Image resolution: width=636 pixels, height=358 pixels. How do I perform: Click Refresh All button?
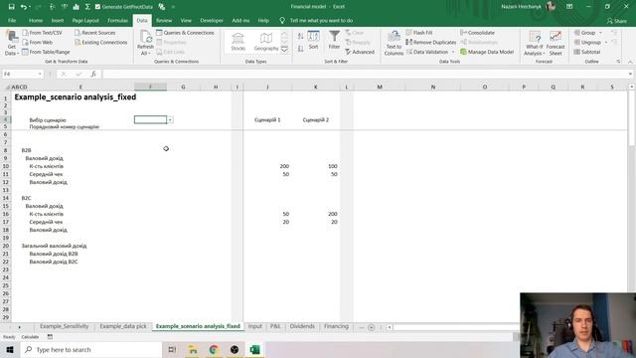[145, 43]
